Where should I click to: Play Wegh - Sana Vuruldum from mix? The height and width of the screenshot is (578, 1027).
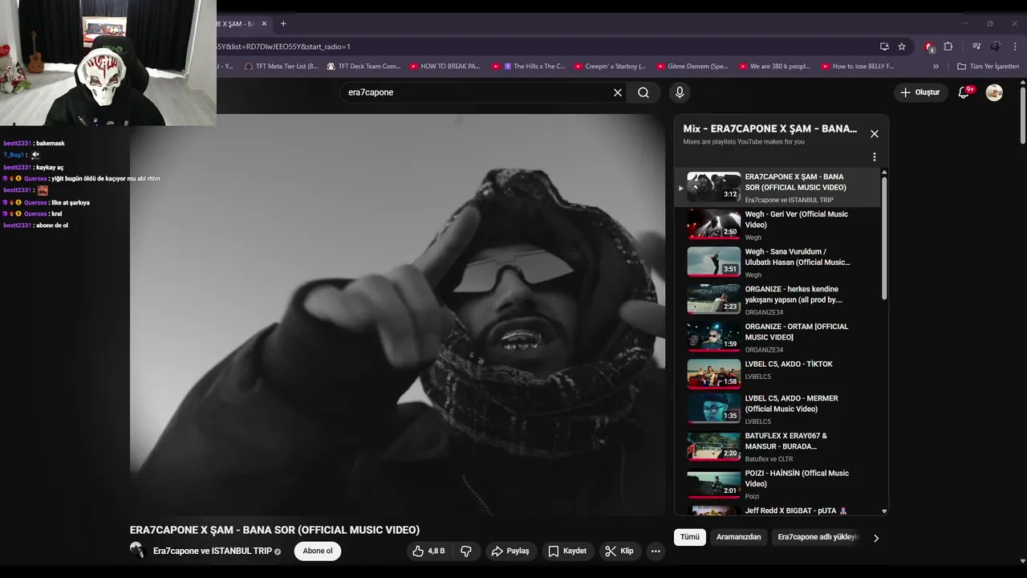(777, 263)
